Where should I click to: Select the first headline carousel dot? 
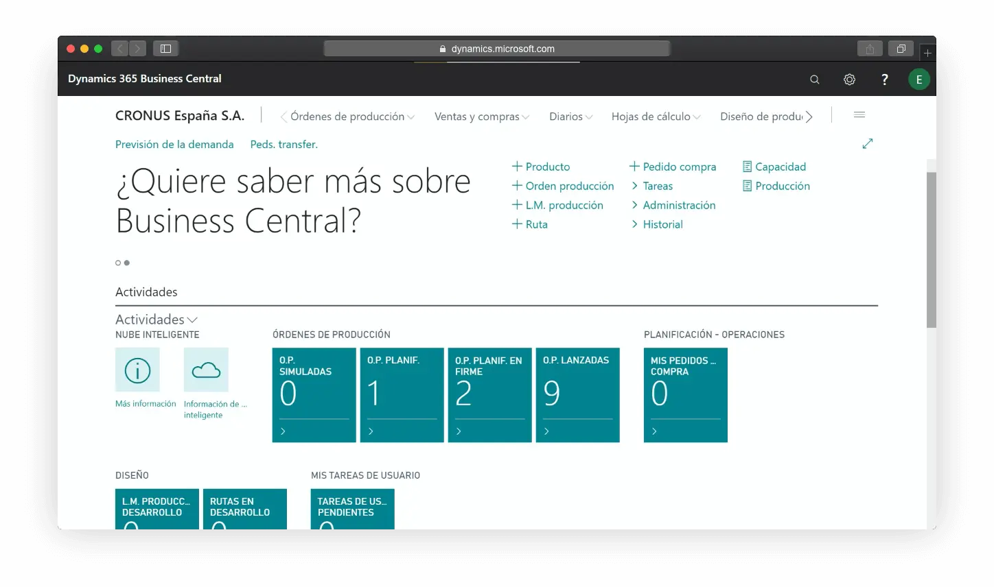click(118, 263)
